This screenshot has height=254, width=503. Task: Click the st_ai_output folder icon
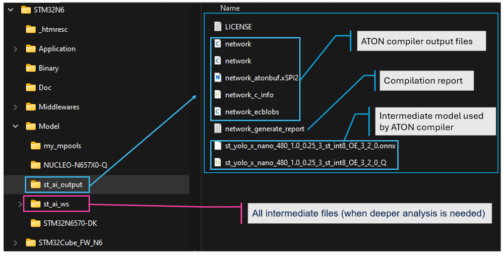click(x=36, y=185)
